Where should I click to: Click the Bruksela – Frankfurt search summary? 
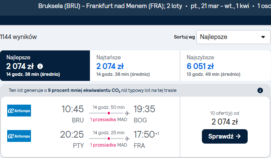click(110, 6)
